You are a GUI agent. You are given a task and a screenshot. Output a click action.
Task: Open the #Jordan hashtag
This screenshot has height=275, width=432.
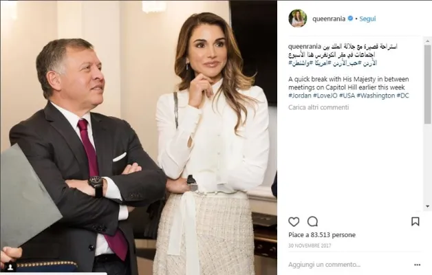click(x=299, y=96)
